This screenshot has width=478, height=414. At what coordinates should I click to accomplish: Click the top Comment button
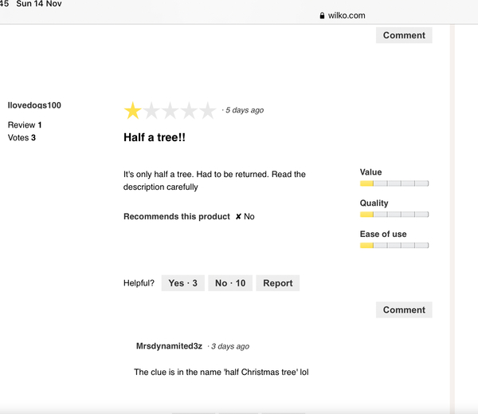[x=404, y=35]
